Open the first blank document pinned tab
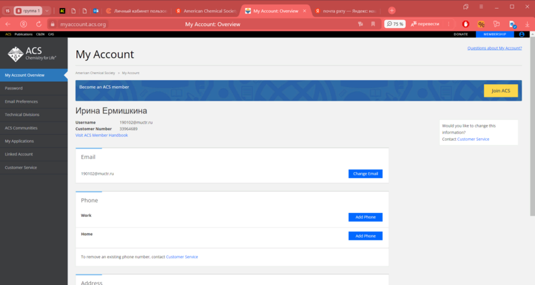 pos(74,11)
